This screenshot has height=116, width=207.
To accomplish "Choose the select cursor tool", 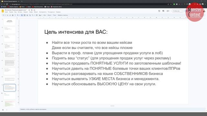I will pos(22,15).
